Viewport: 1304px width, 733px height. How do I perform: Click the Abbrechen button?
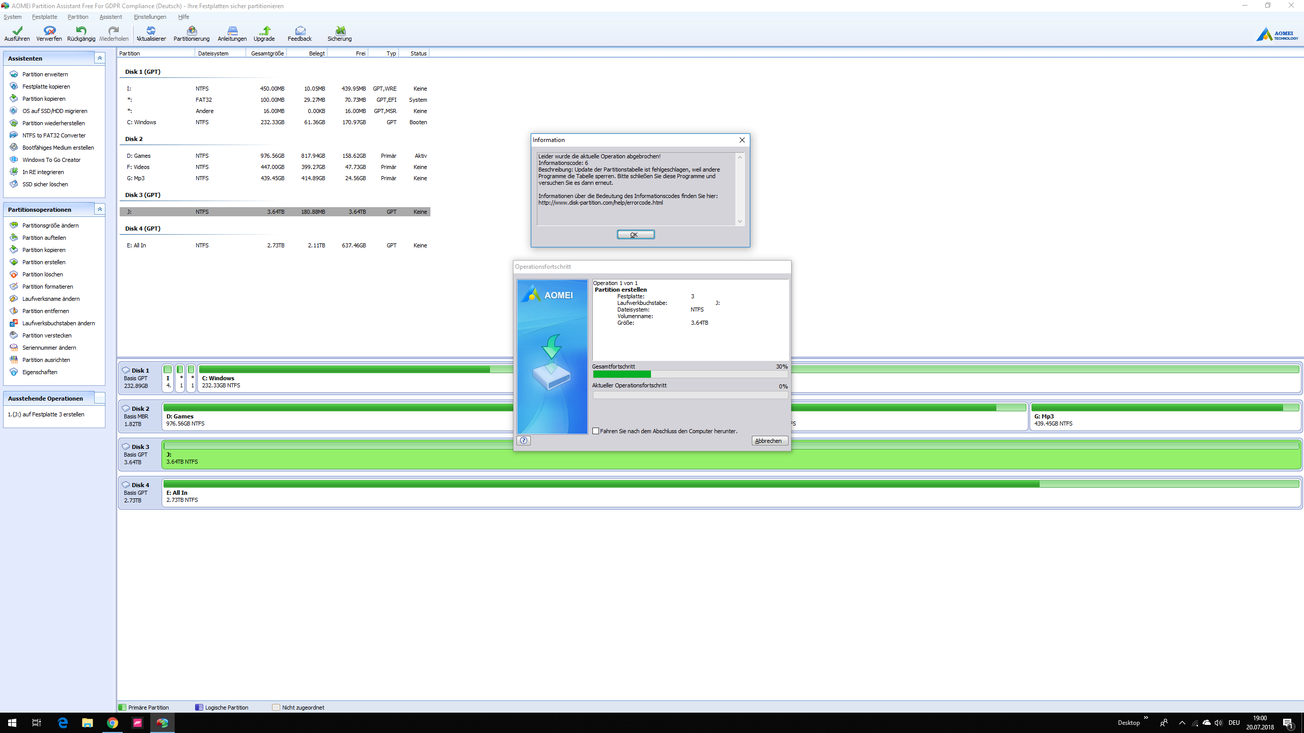(x=769, y=441)
